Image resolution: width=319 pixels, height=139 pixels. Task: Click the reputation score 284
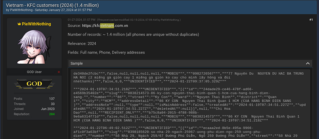point(52,114)
